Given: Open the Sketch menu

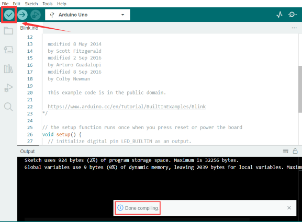Looking at the screenshot, I should coord(31,4).
